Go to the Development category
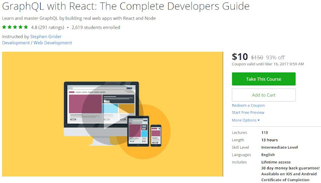 click(x=16, y=43)
